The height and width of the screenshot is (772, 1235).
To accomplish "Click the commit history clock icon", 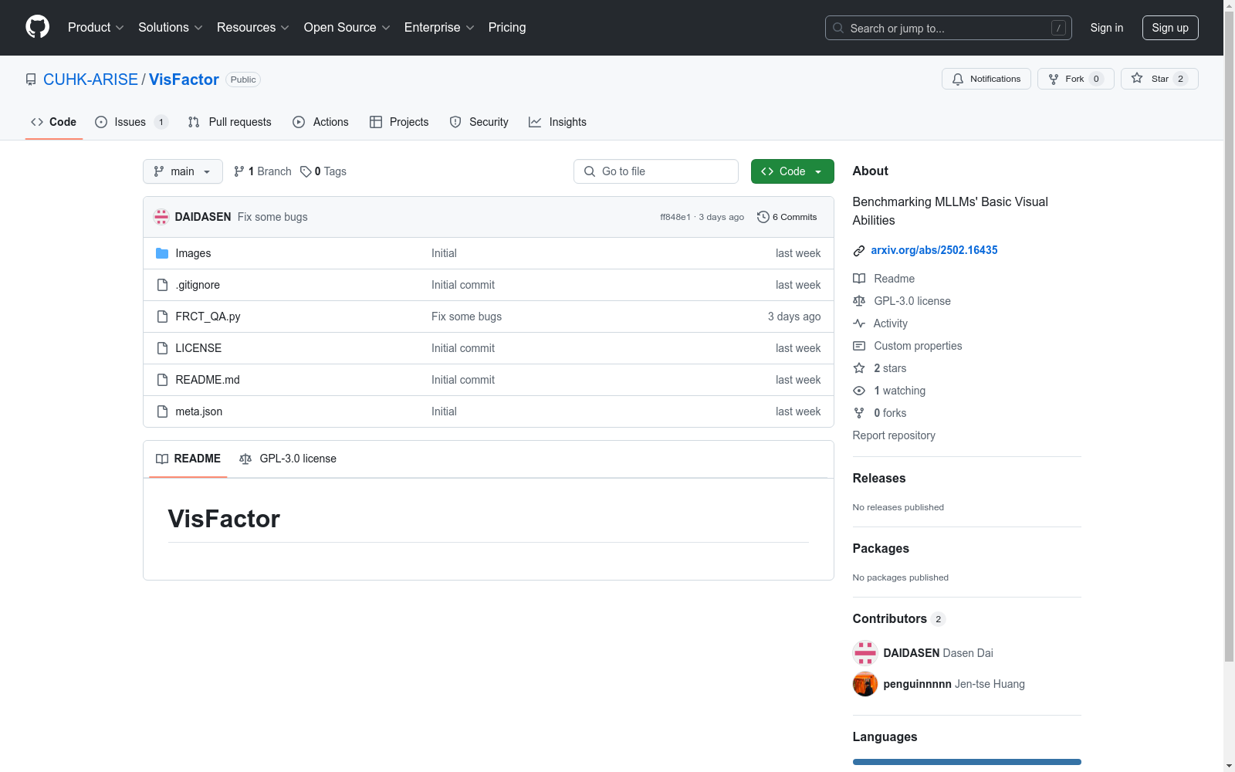I will (763, 217).
